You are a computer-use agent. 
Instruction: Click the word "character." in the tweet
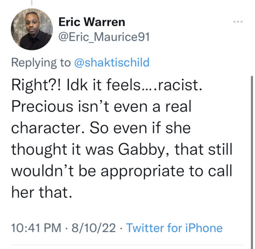[48, 128]
